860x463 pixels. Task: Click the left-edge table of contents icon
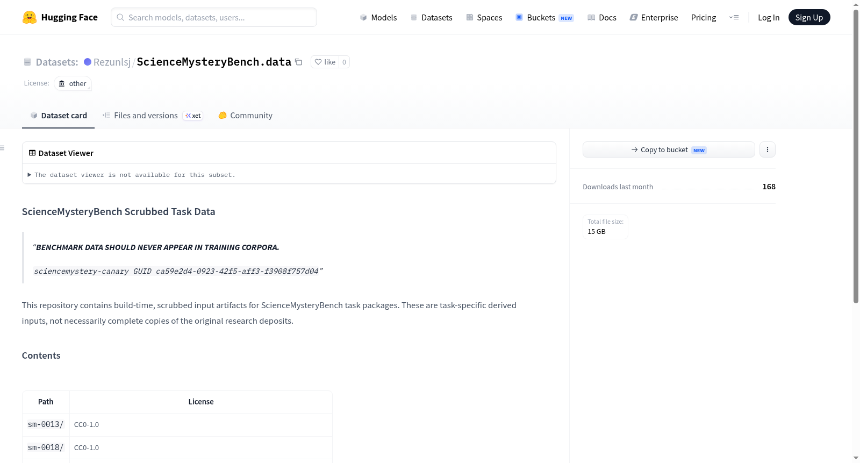click(x=3, y=148)
